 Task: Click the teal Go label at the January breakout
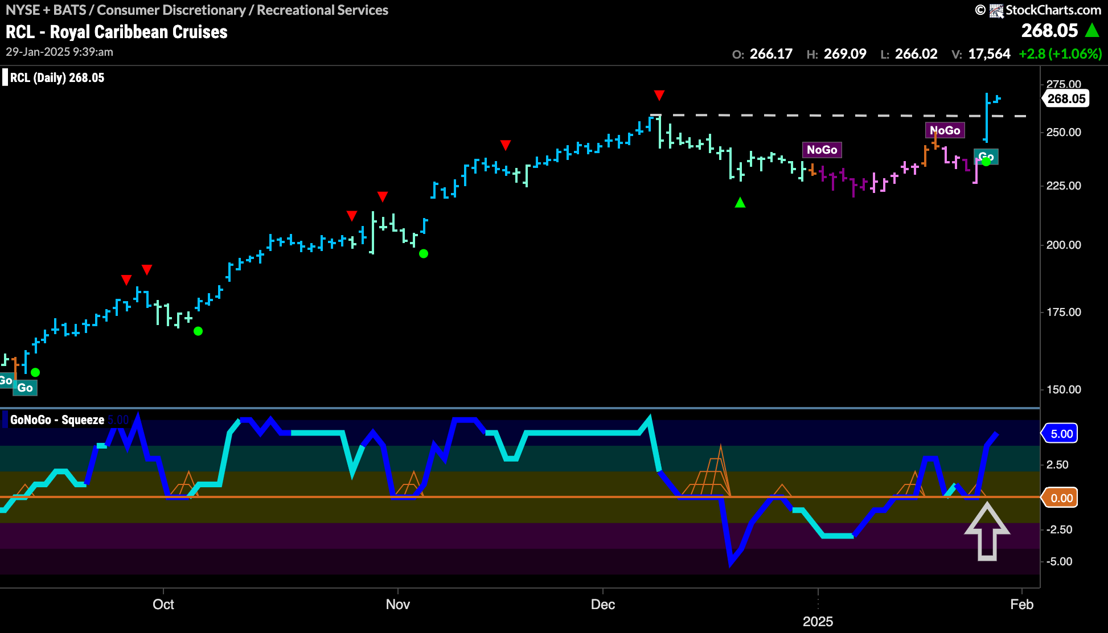click(x=986, y=156)
